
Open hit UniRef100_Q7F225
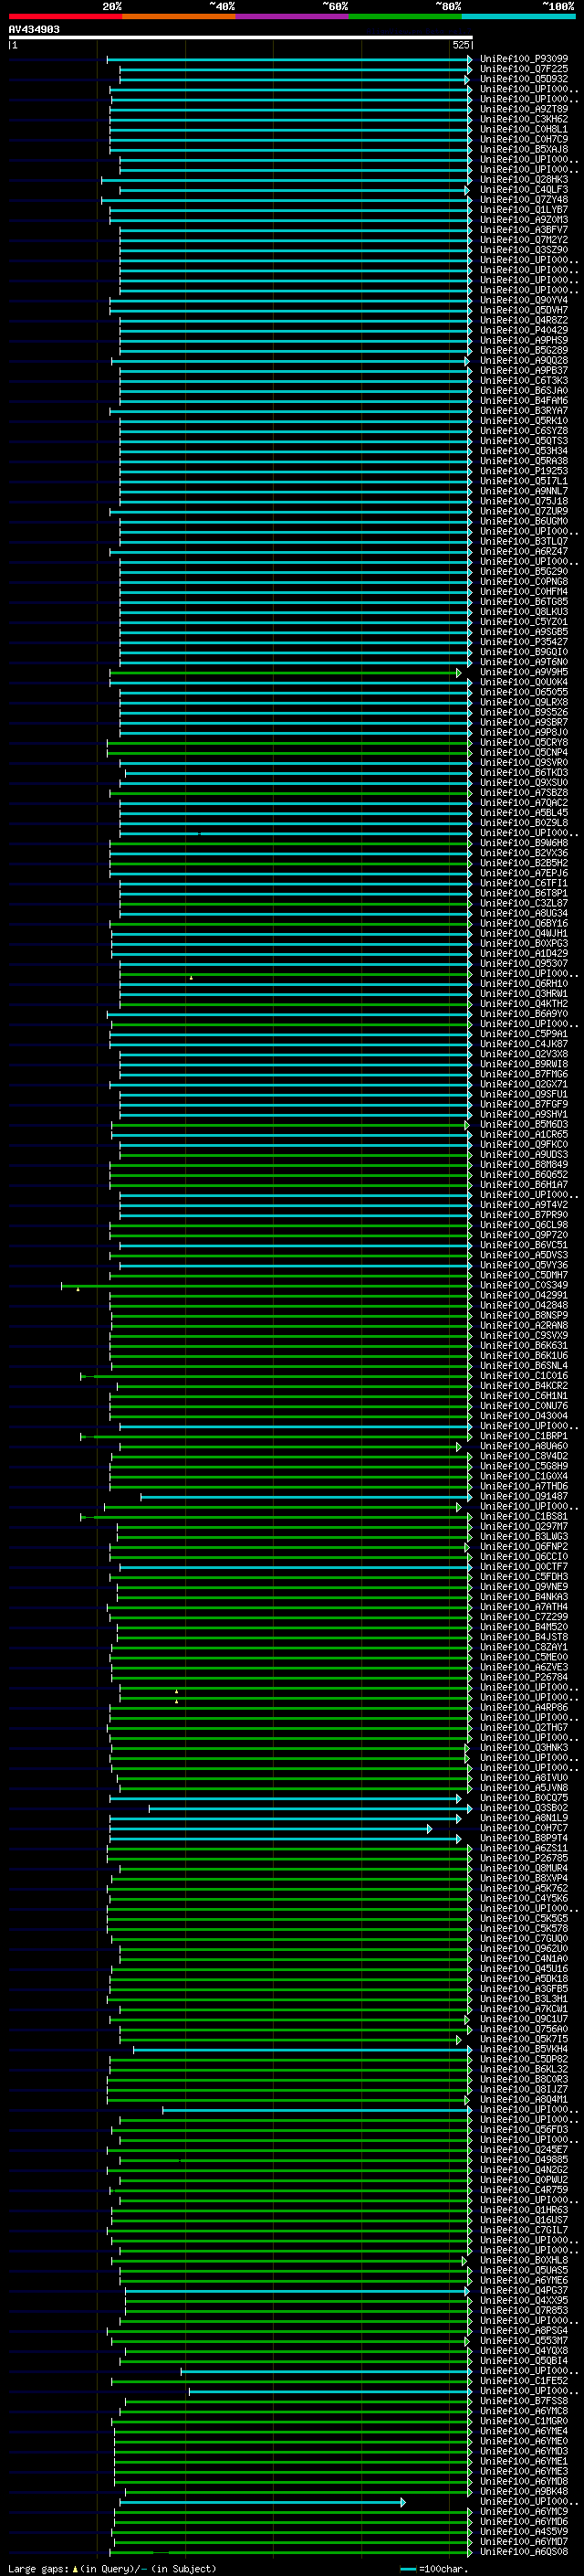coord(523,69)
